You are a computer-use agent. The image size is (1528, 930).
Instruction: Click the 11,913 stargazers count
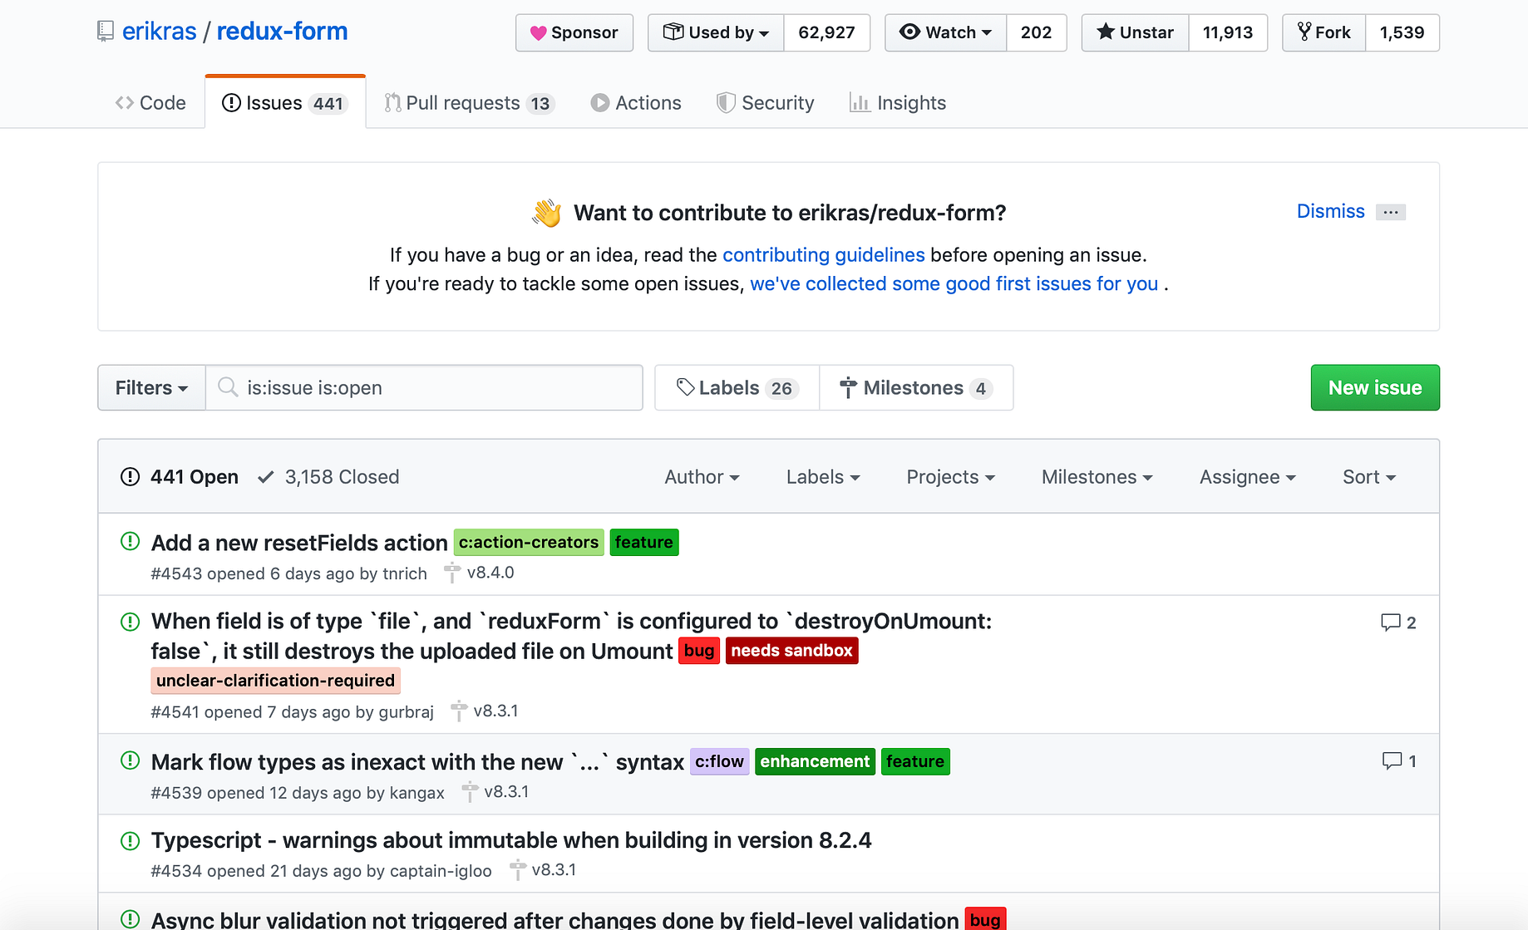pyautogui.click(x=1227, y=32)
